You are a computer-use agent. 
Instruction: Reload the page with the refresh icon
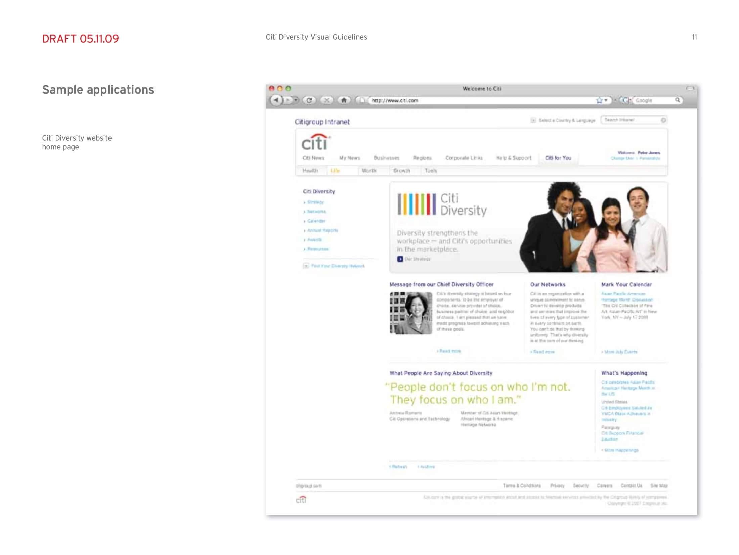(x=309, y=100)
